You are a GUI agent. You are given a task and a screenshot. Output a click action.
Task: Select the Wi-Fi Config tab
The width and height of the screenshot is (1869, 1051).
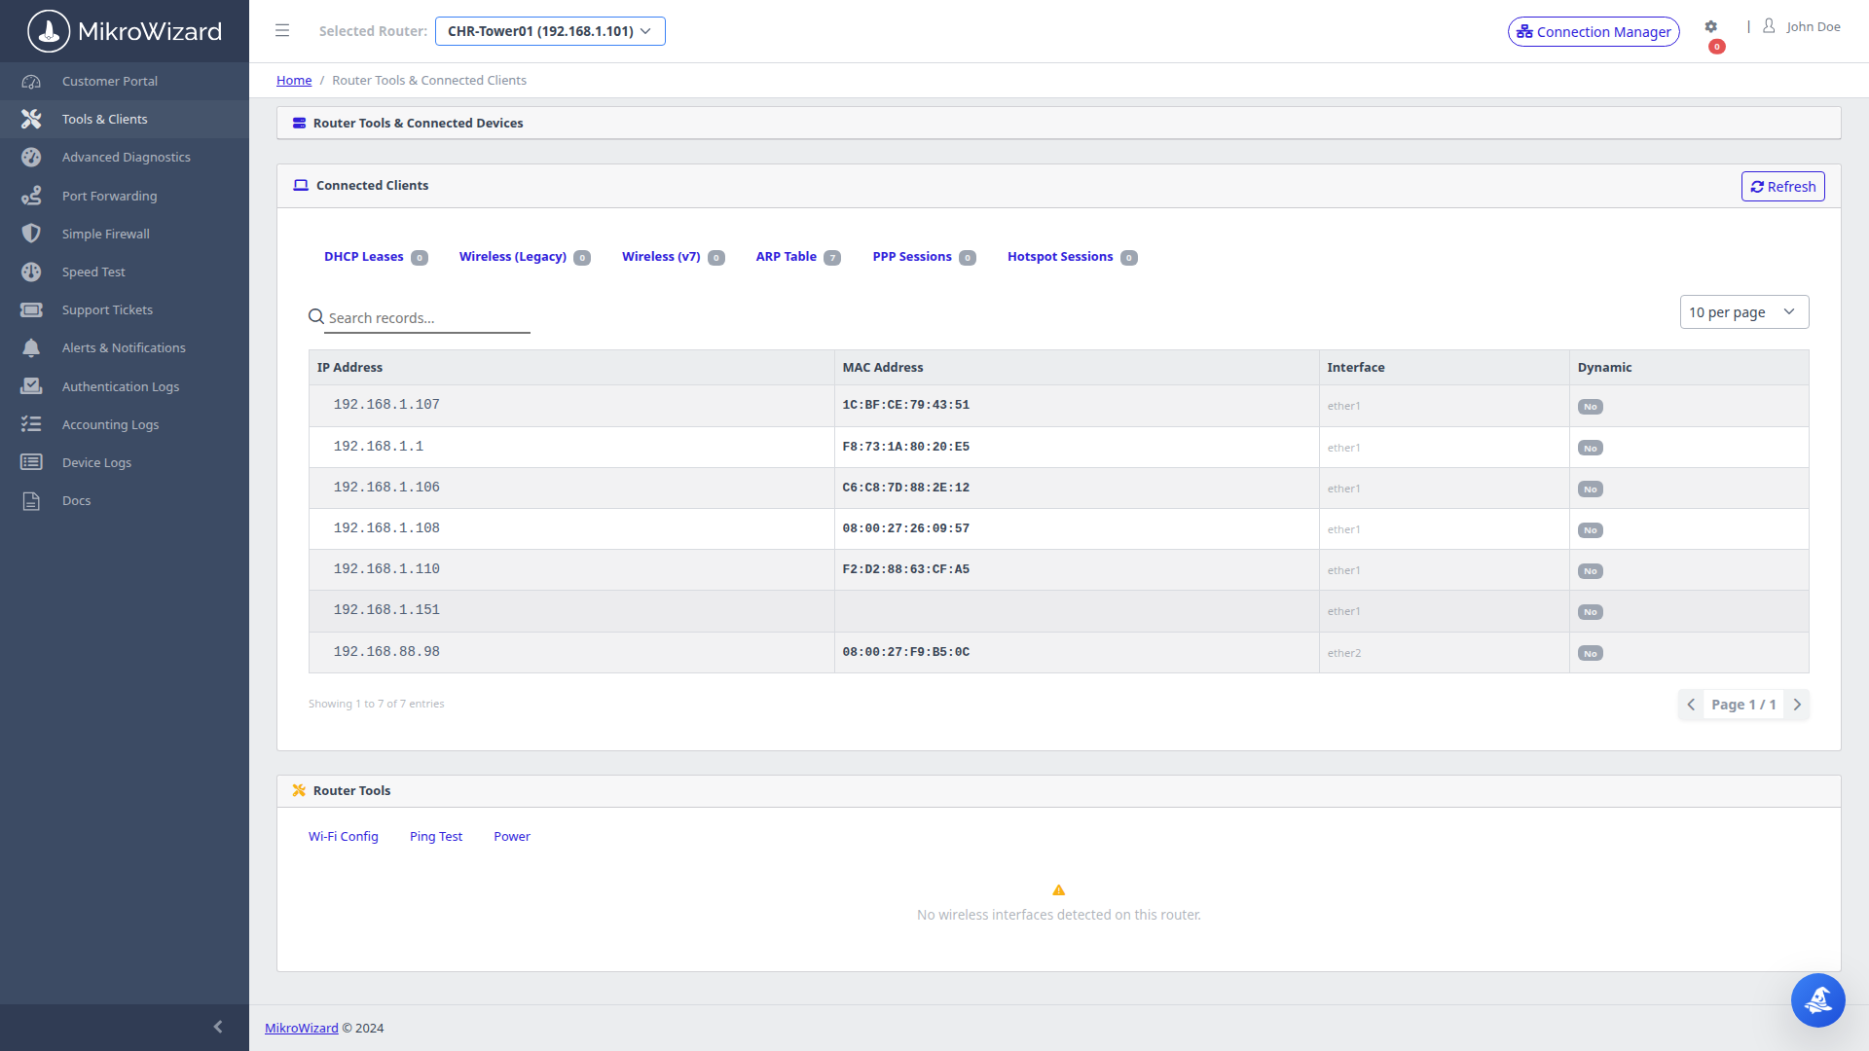coord(343,837)
